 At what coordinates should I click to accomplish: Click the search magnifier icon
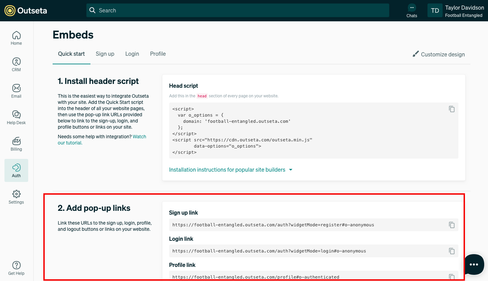click(92, 10)
